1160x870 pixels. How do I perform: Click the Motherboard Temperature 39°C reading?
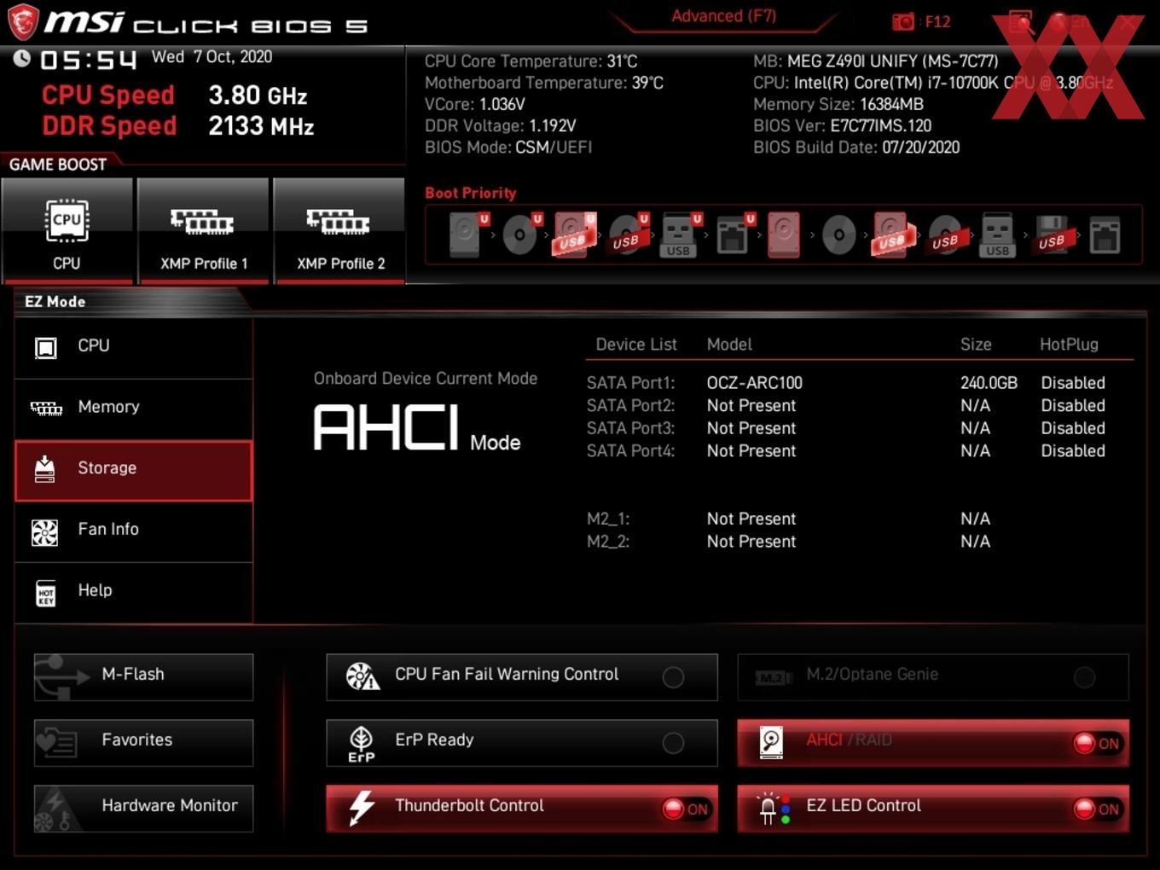point(544,83)
